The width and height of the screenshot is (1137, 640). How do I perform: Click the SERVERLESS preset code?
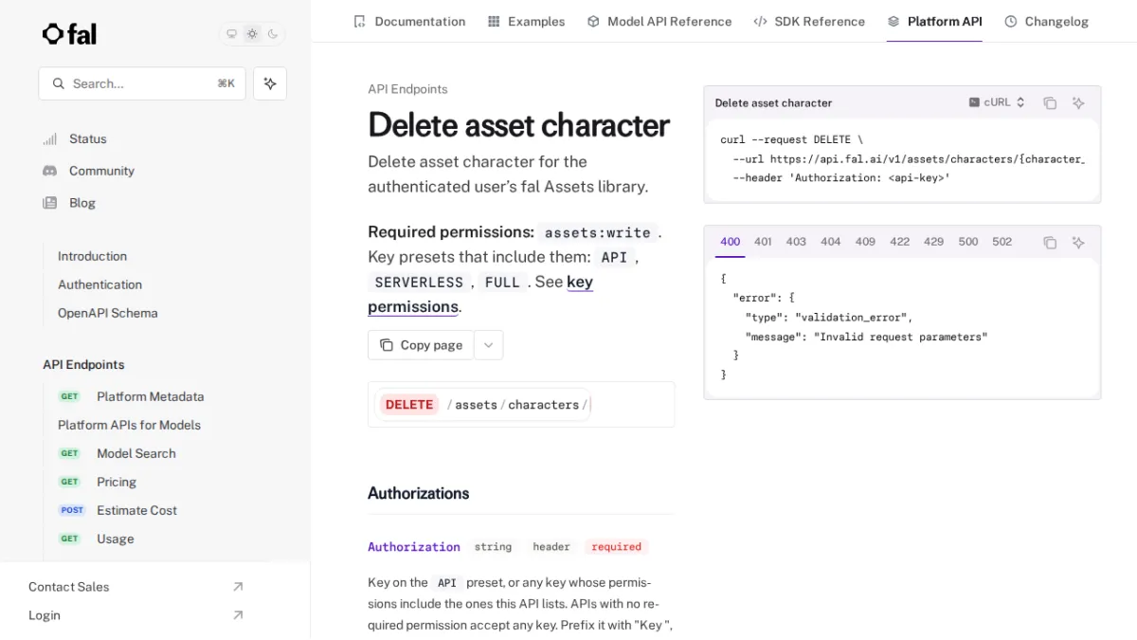click(419, 283)
